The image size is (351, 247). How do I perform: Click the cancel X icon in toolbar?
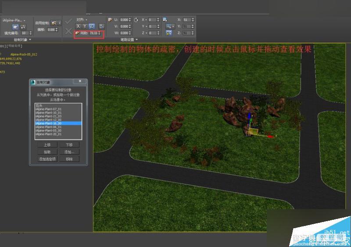[x=68, y=31]
